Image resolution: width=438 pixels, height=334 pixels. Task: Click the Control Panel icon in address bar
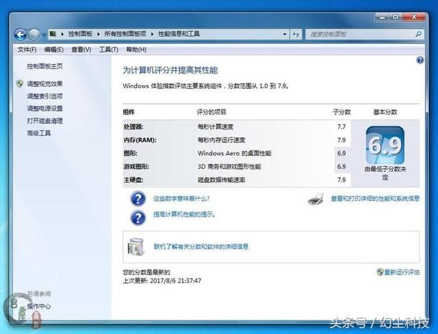click(53, 34)
